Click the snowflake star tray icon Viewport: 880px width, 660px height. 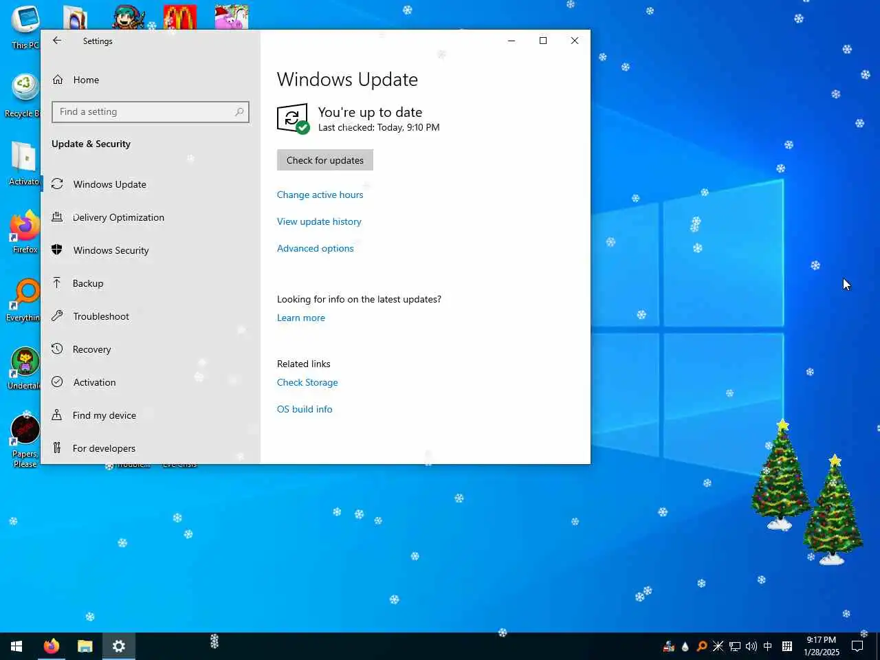[x=718, y=646]
